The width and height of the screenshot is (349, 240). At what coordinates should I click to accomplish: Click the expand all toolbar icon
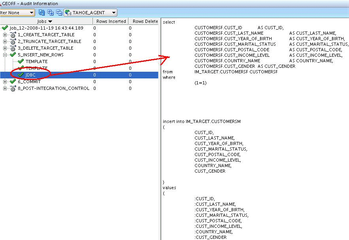point(50,13)
